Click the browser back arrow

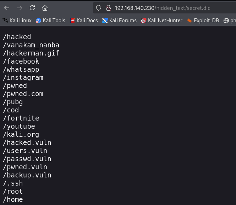7,8
